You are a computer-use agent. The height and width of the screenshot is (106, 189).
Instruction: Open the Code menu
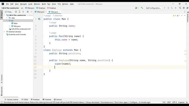(30, 4)
